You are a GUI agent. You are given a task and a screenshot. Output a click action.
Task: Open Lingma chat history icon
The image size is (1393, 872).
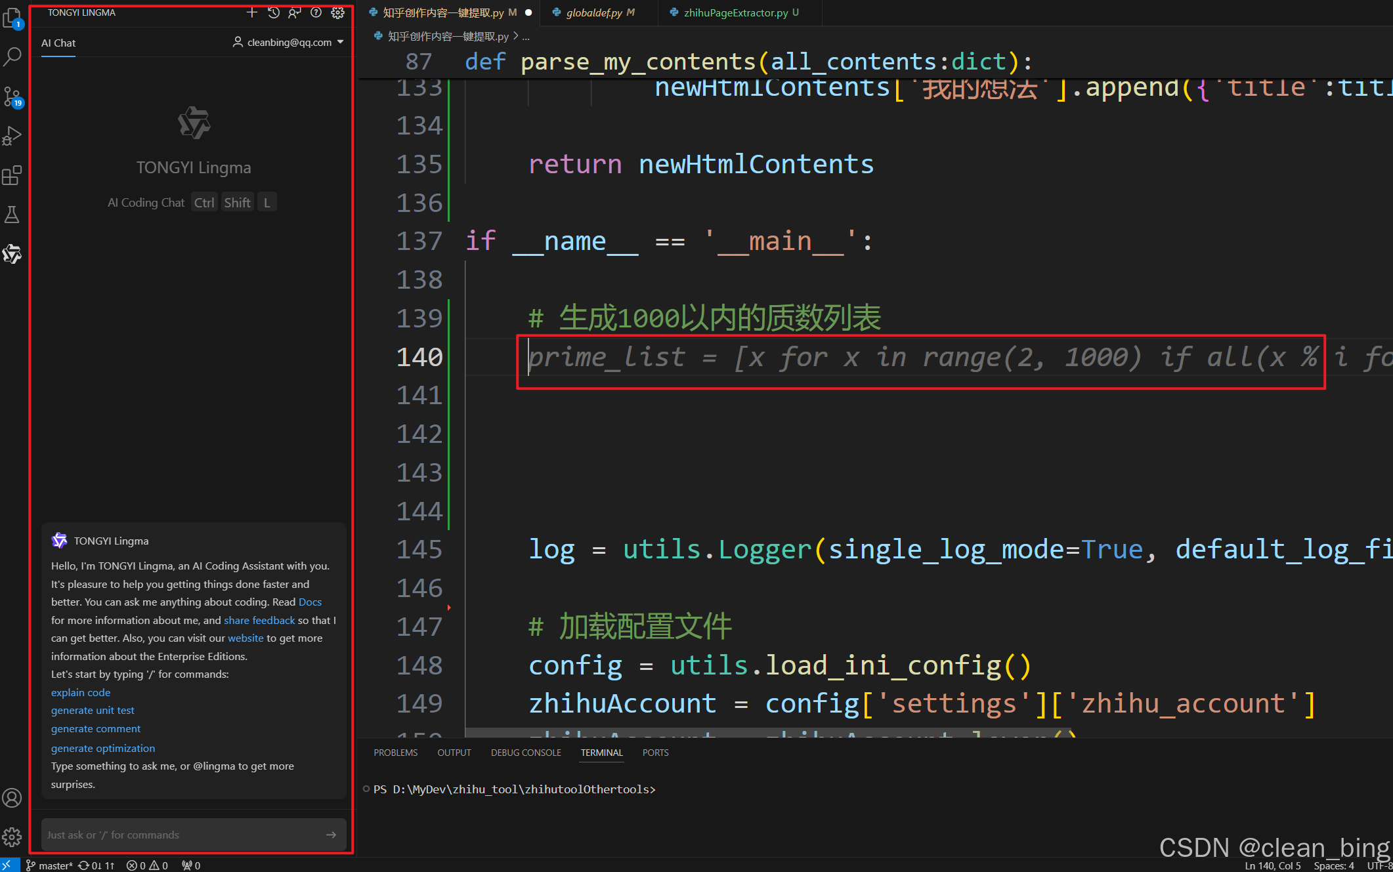point(274,12)
